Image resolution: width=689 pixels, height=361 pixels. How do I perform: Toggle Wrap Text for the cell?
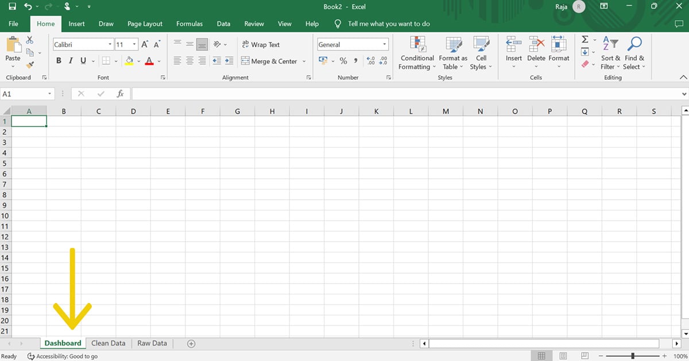click(x=261, y=44)
